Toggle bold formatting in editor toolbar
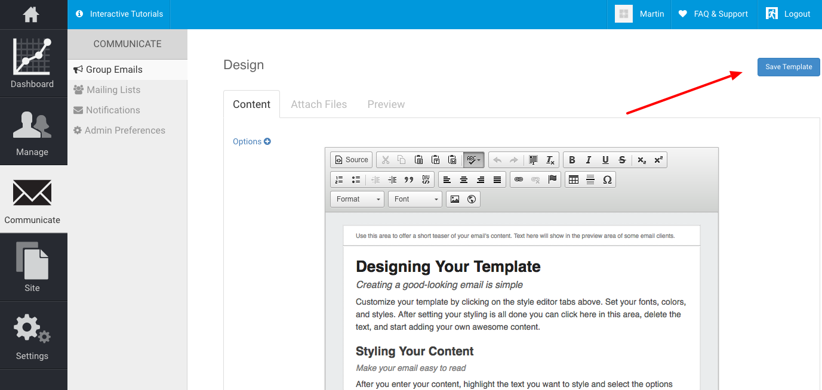The image size is (822, 390). [x=572, y=160]
